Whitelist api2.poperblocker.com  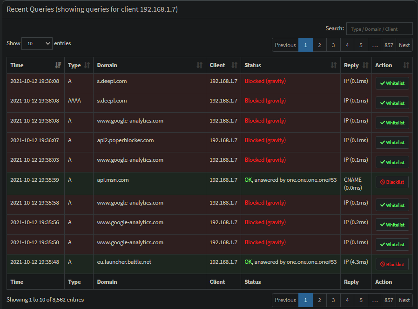point(392,143)
